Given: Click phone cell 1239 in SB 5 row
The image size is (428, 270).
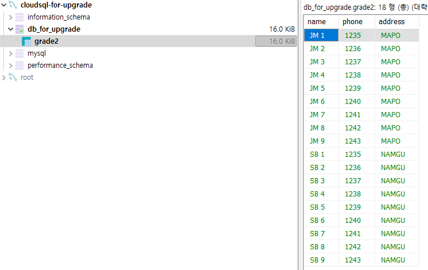Looking at the screenshot, I should [x=357, y=207].
